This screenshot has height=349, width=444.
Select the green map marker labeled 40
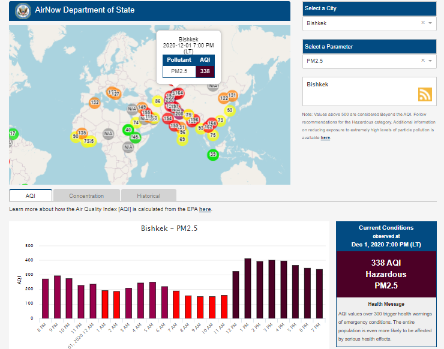(x=128, y=130)
